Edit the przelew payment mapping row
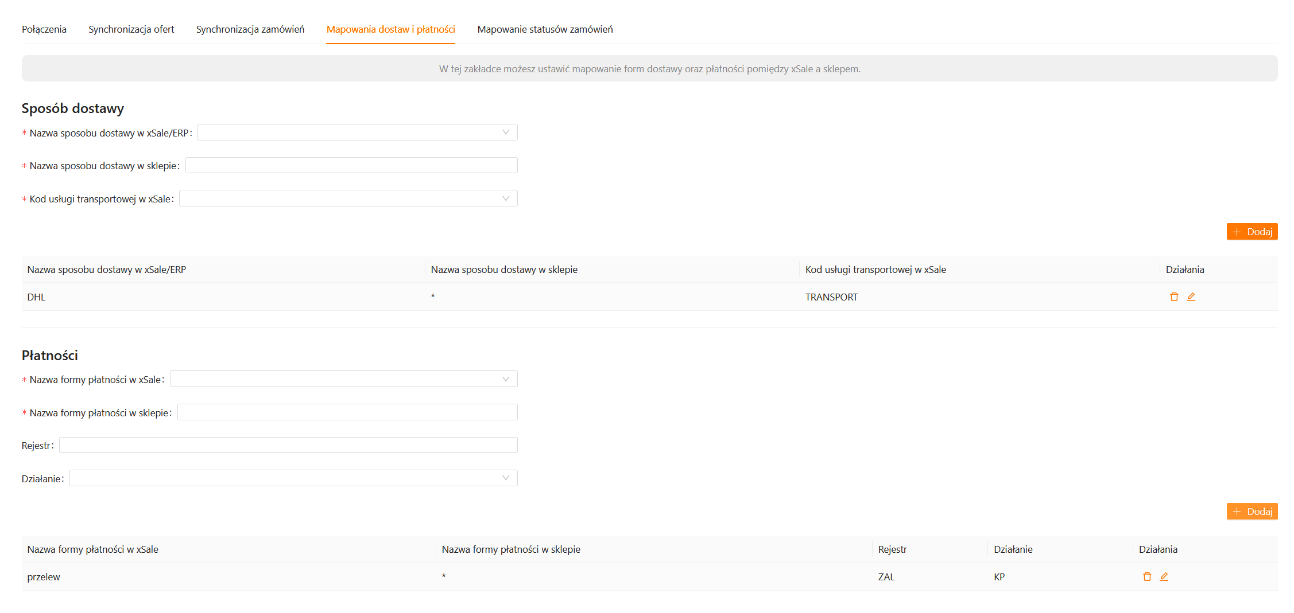The image size is (1294, 613). [x=1164, y=577]
